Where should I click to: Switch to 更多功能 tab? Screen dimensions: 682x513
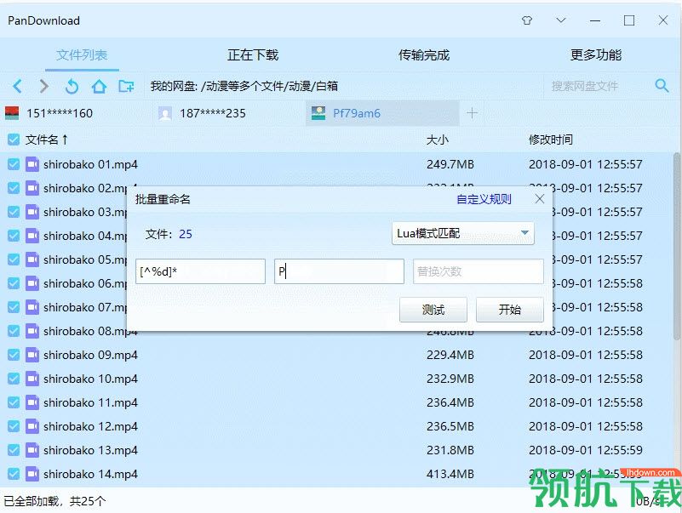click(596, 54)
